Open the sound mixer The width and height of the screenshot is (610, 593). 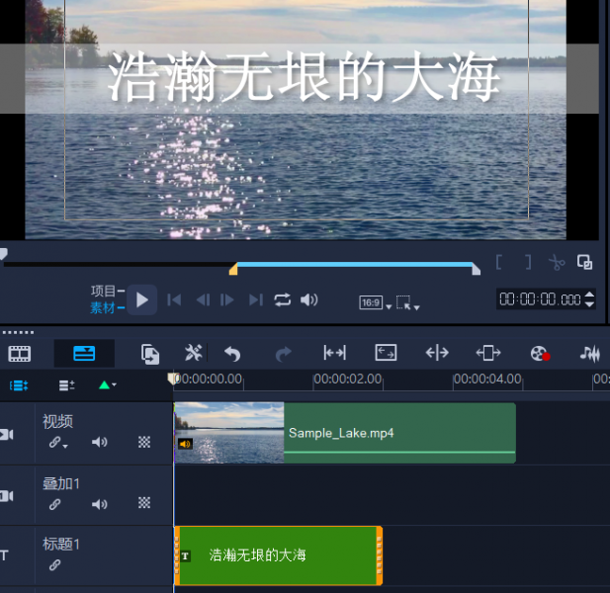click(x=590, y=354)
